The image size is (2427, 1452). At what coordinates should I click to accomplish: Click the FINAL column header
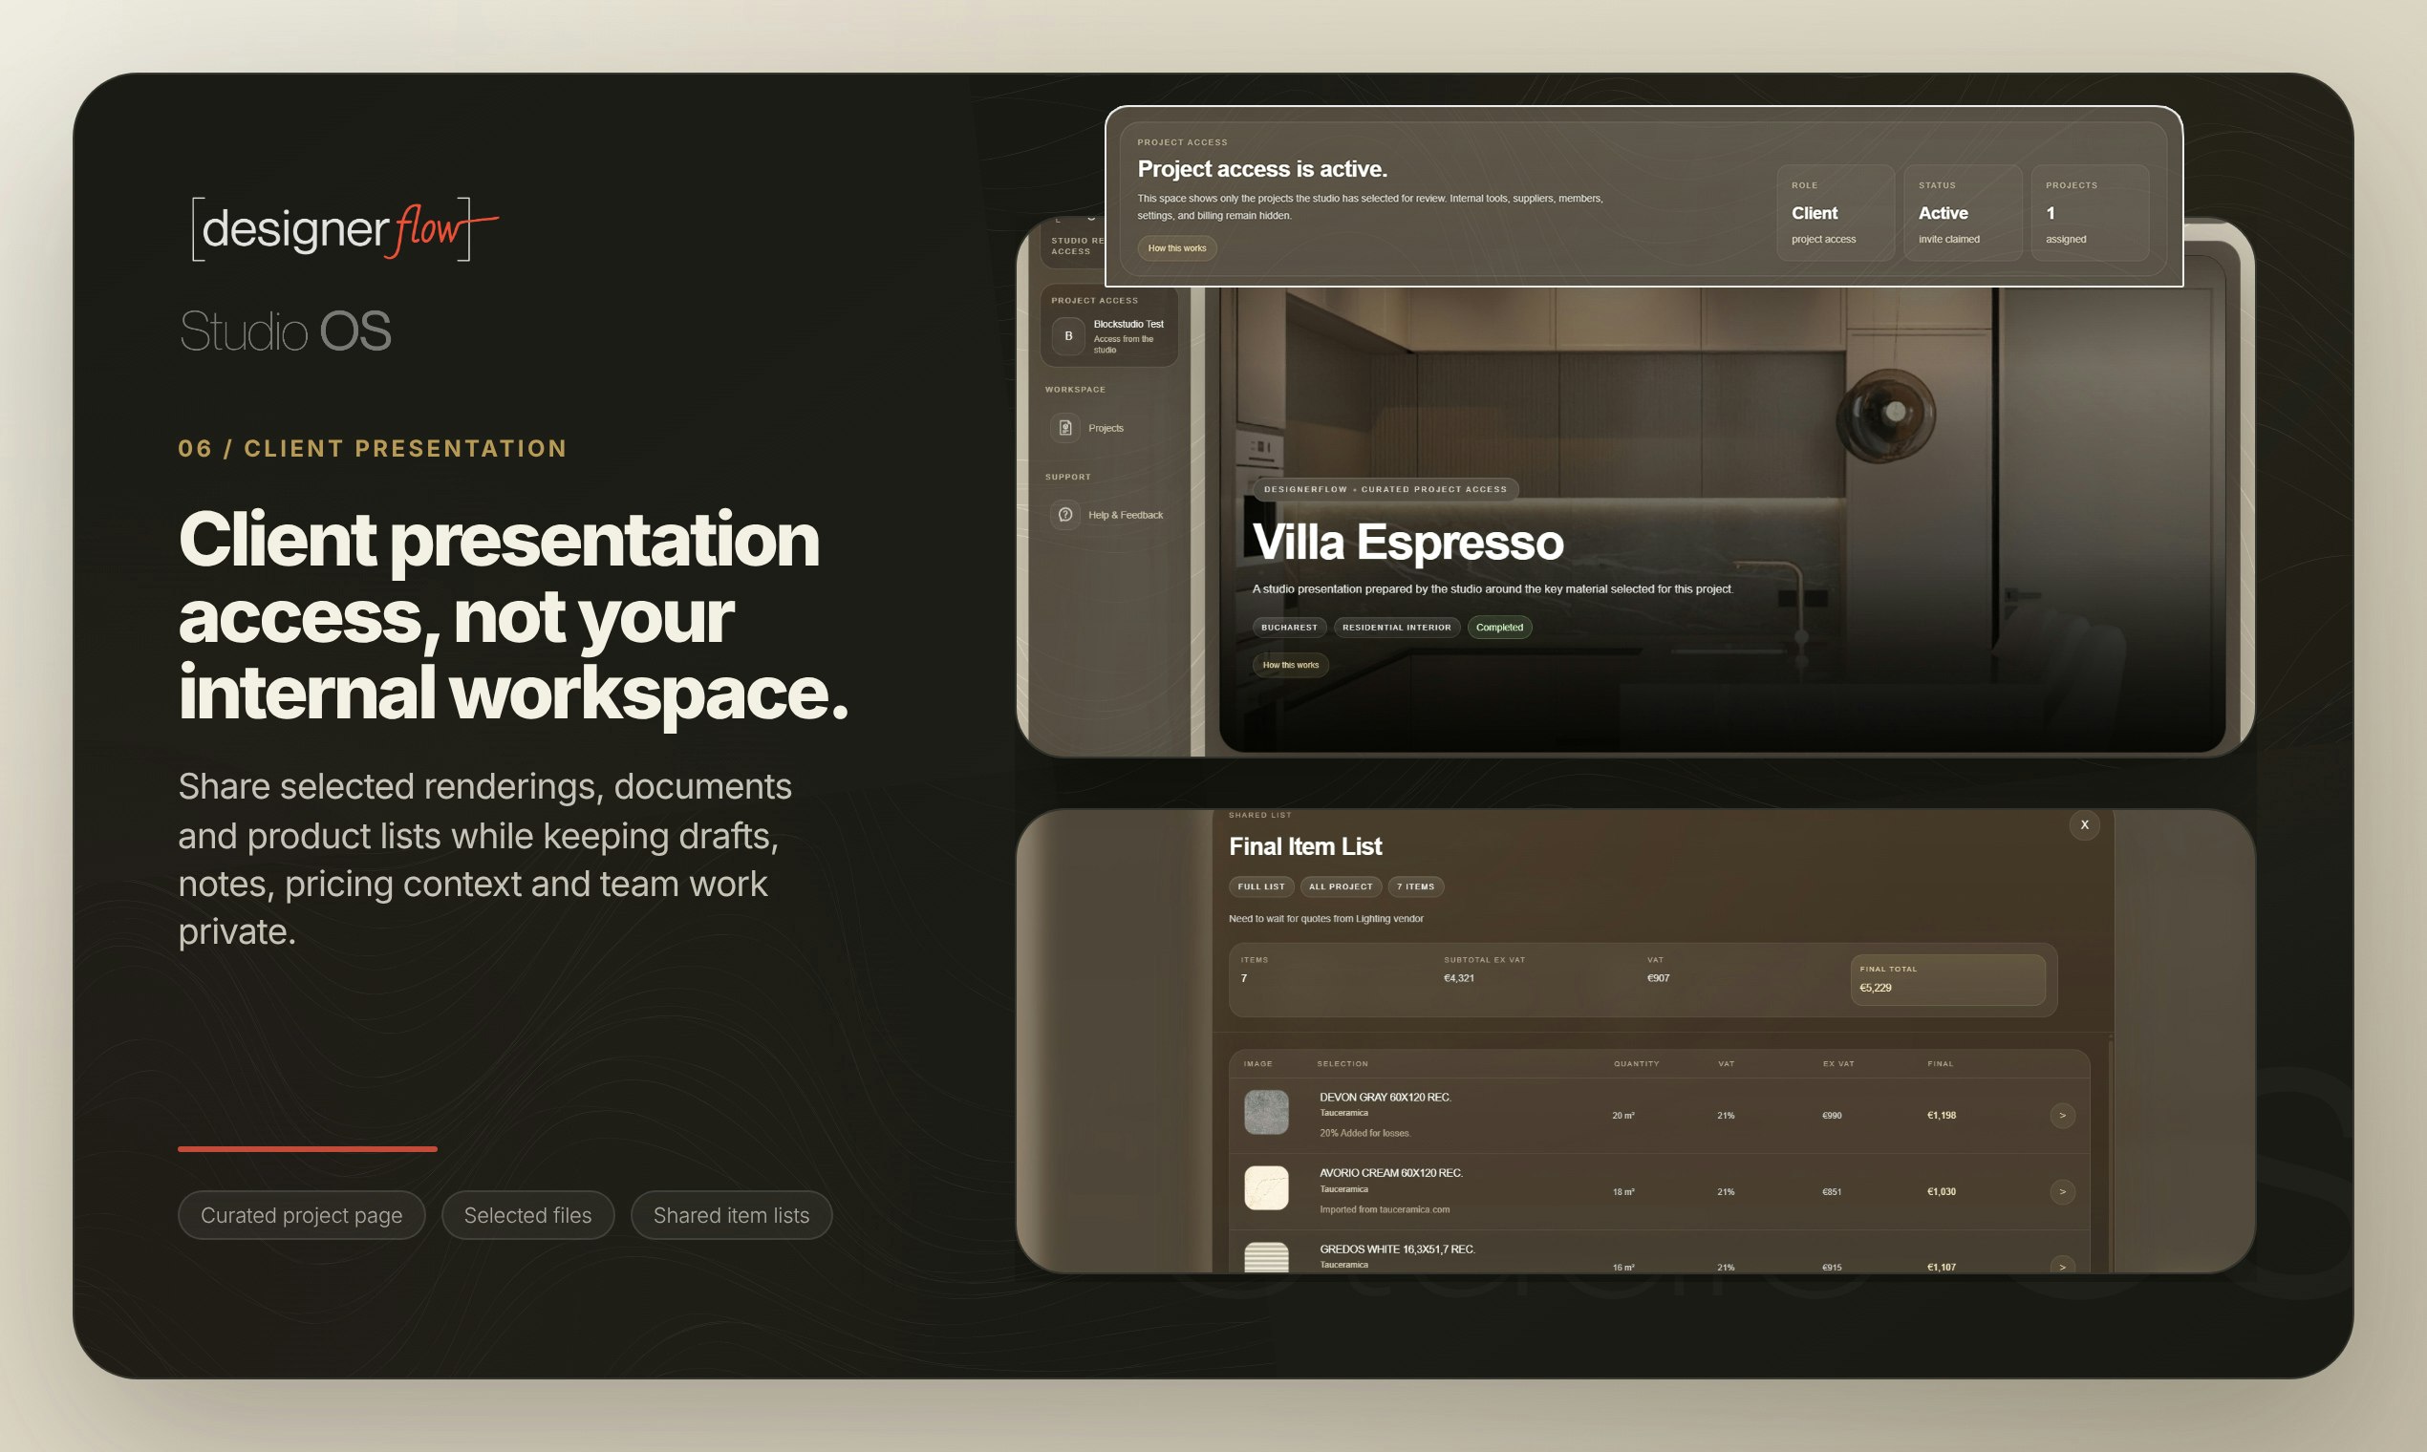point(1941,1063)
